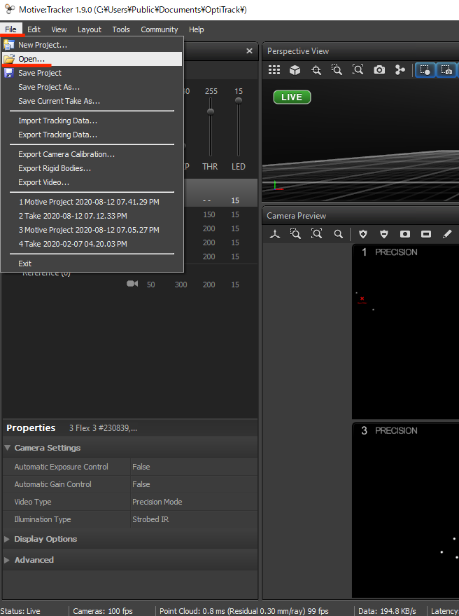Click the 300 value in camera list
This screenshot has height=616, width=459.
[181, 285]
